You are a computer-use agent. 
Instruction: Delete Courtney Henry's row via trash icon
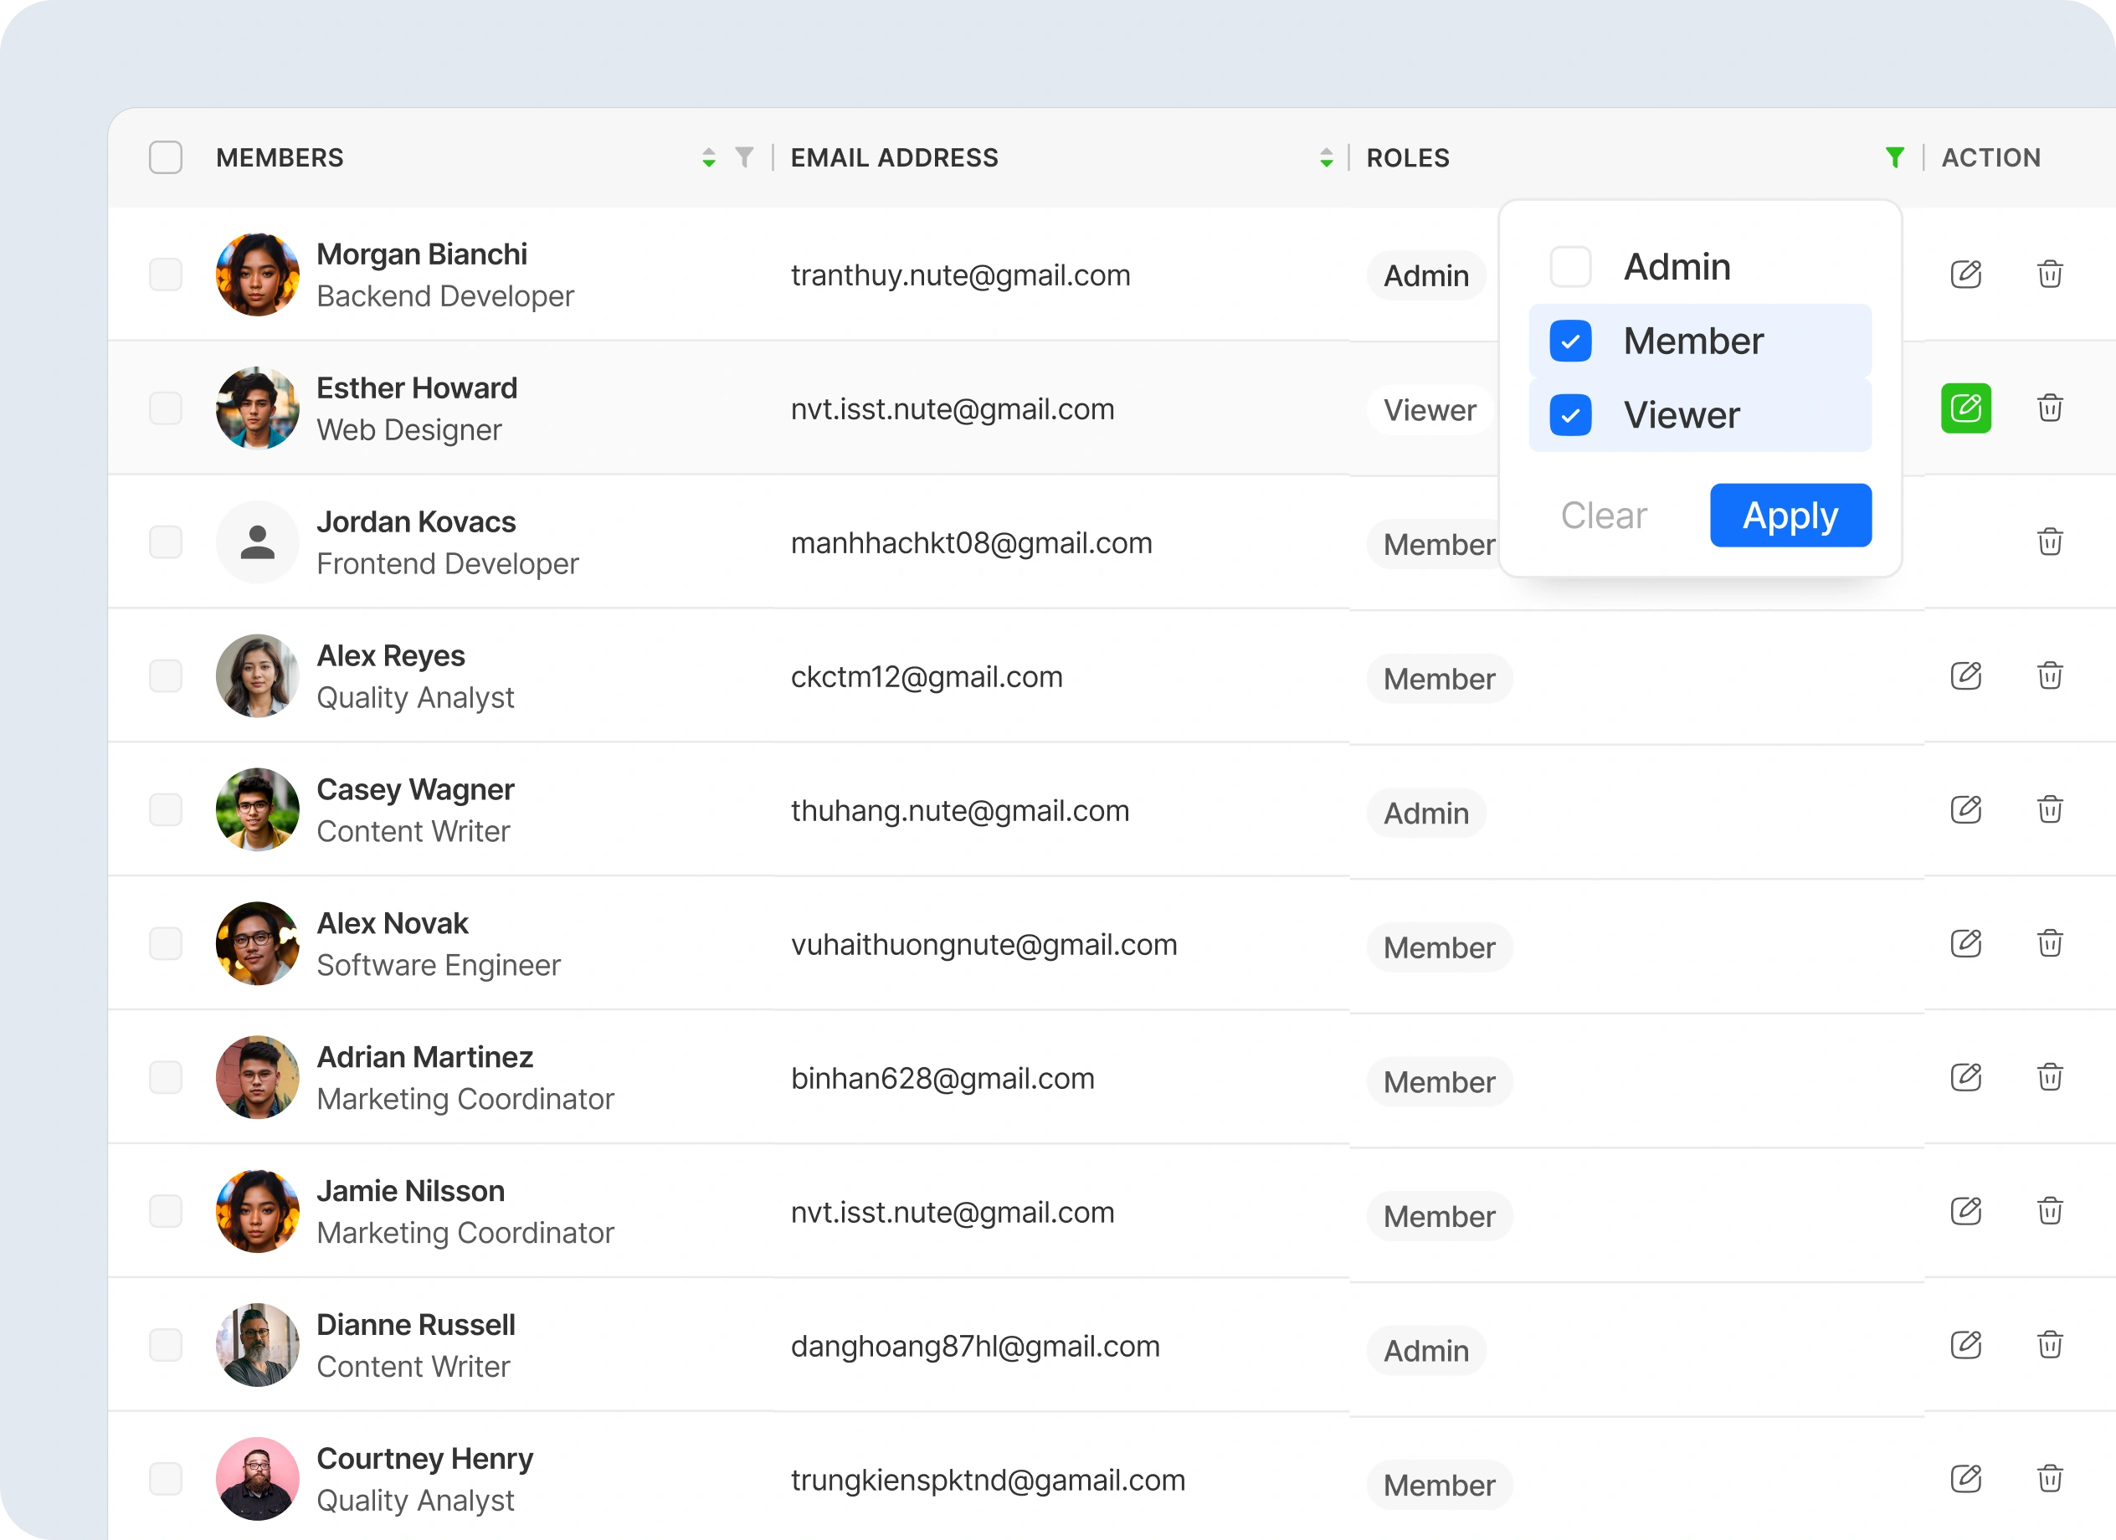[x=2049, y=1478]
